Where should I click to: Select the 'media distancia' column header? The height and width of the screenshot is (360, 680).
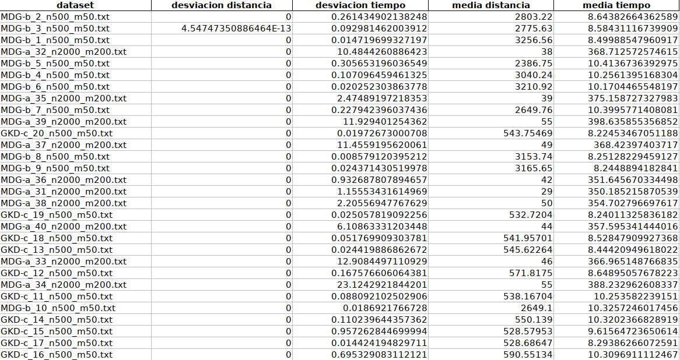491,5
